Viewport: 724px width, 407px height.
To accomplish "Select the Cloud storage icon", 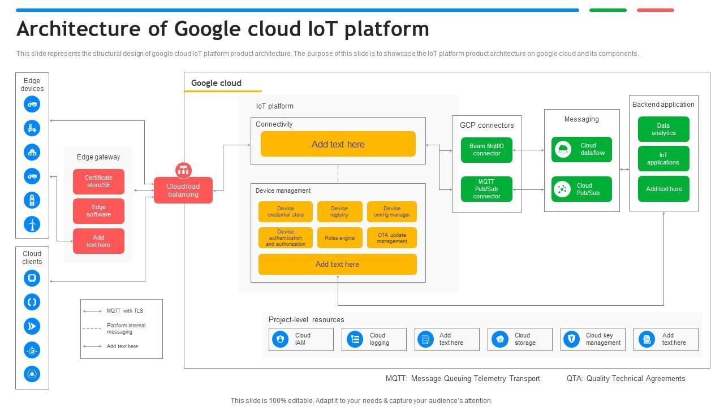I will 499,339.
